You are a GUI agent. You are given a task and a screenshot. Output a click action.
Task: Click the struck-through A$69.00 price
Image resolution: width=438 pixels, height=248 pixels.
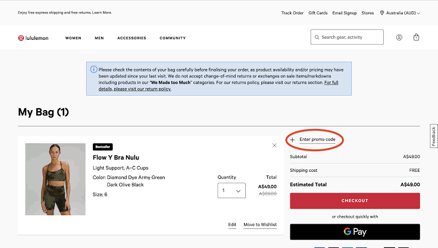(x=268, y=193)
